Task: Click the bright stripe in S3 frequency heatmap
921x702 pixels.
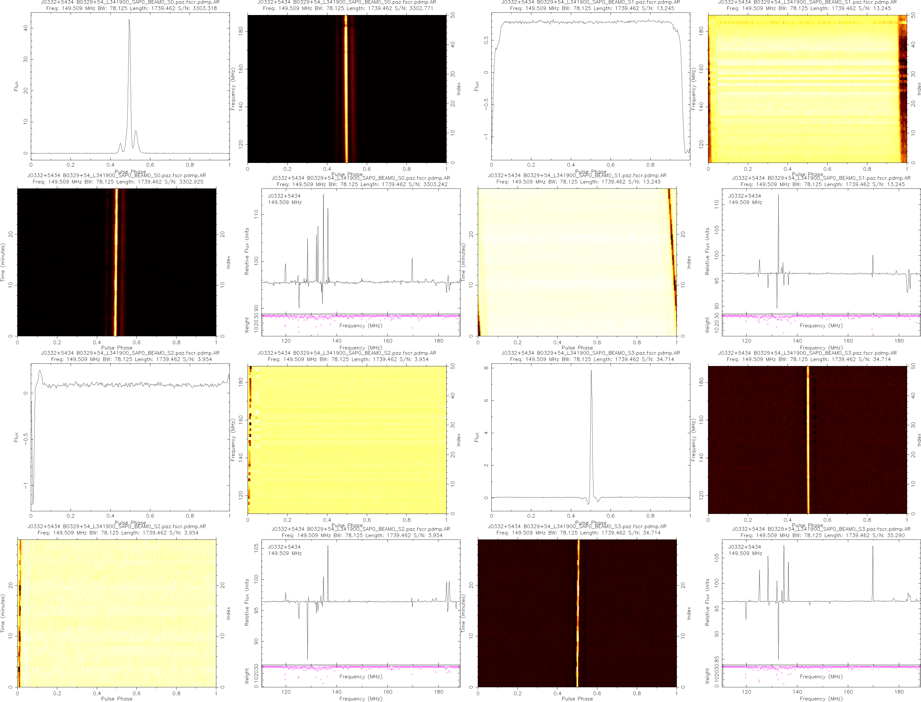Action: click(x=808, y=440)
